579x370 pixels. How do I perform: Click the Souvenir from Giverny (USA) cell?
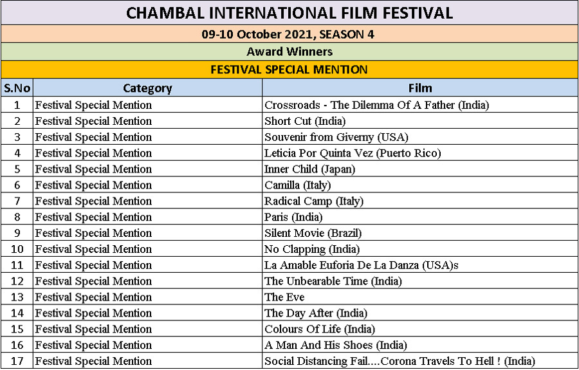coord(420,137)
